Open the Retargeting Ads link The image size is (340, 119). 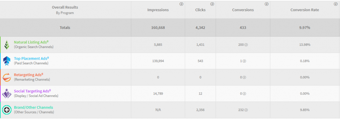[x=29, y=75]
